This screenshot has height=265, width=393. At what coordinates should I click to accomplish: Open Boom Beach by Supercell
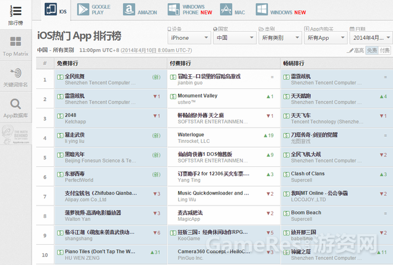(x=306, y=213)
